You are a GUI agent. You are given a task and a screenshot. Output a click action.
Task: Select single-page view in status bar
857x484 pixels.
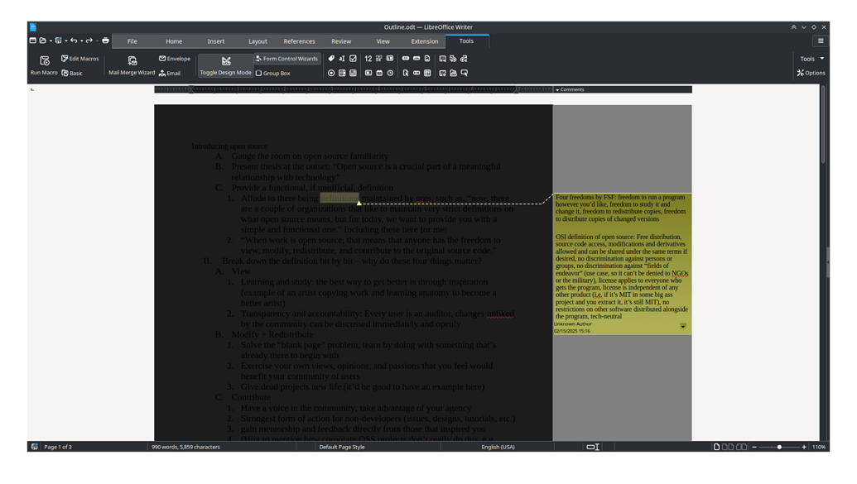(x=716, y=447)
